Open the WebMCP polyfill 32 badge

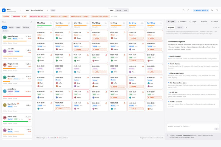(201, 10)
